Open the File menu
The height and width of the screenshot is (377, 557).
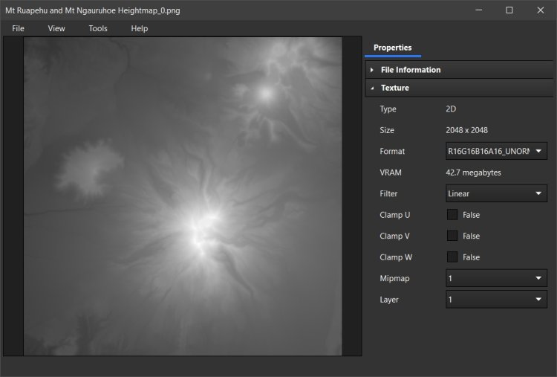18,28
